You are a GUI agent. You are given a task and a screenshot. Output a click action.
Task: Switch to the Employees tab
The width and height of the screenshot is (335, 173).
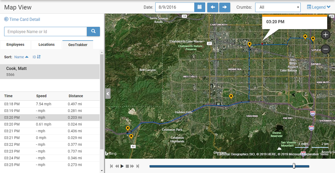click(x=15, y=45)
